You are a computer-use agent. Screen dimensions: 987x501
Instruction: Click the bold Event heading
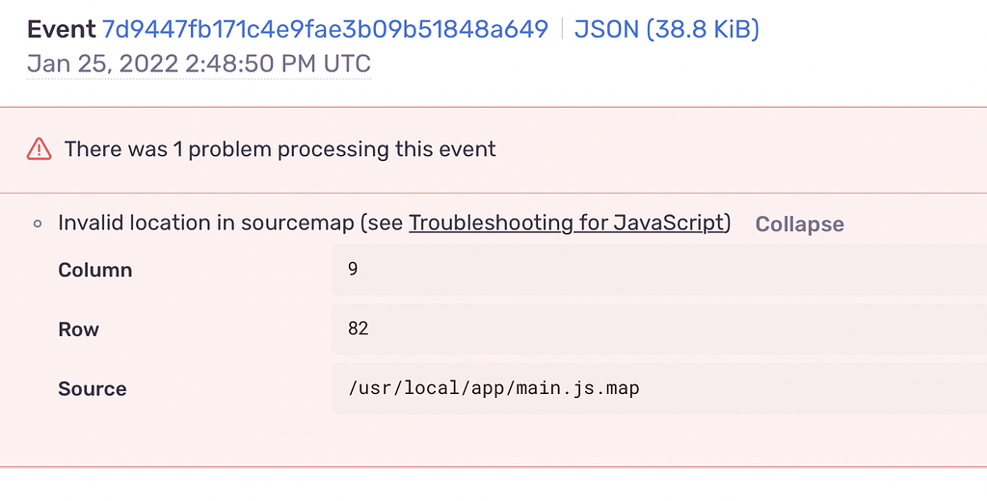click(61, 29)
